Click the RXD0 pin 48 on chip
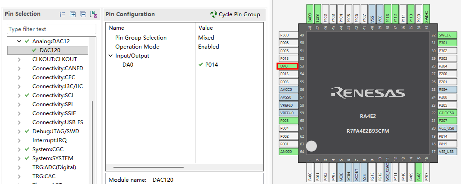Screen dimensions: 461x184 [310, 14]
